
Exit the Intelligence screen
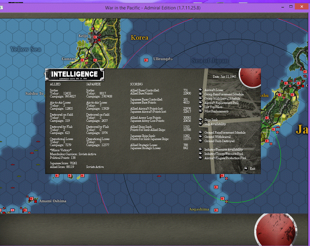pyautogui.click(x=252, y=169)
